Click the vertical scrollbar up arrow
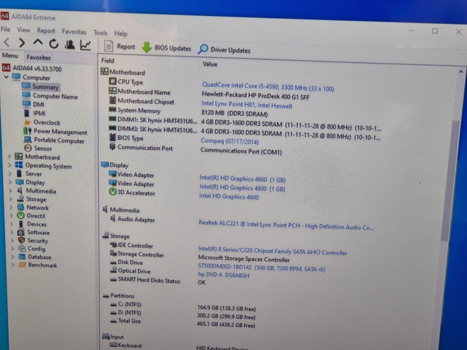Image resolution: width=467 pixels, height=350 pixels. (461, 71)
